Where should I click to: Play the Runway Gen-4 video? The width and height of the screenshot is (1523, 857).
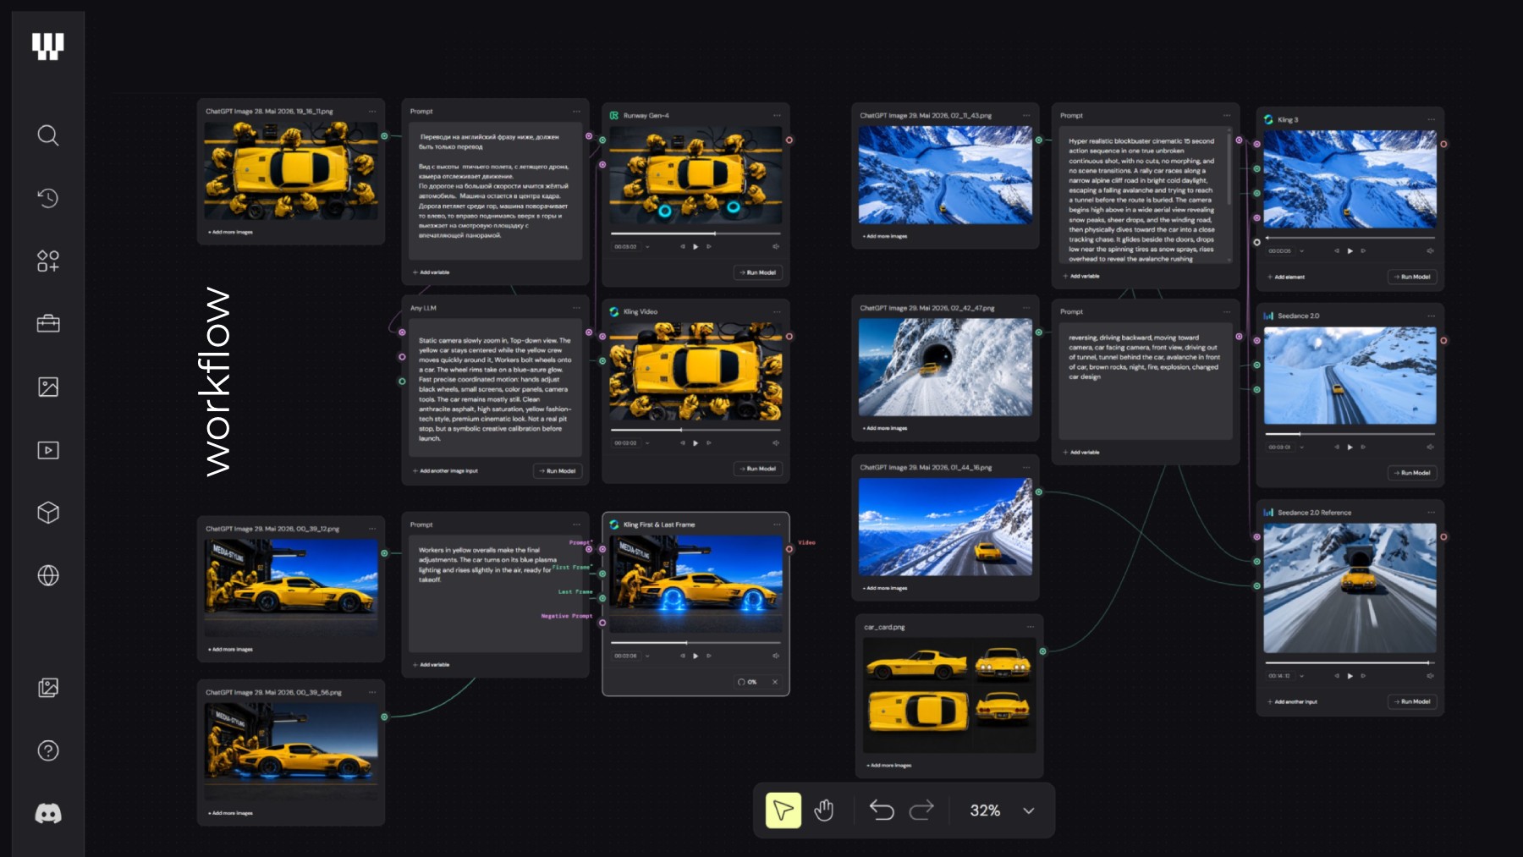[696, 247]
